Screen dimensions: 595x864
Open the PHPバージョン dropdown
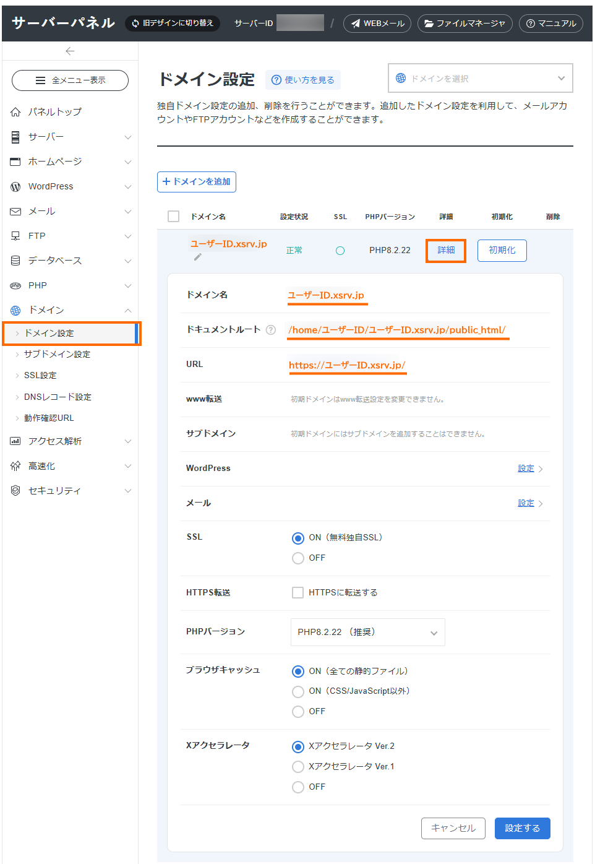368,632
